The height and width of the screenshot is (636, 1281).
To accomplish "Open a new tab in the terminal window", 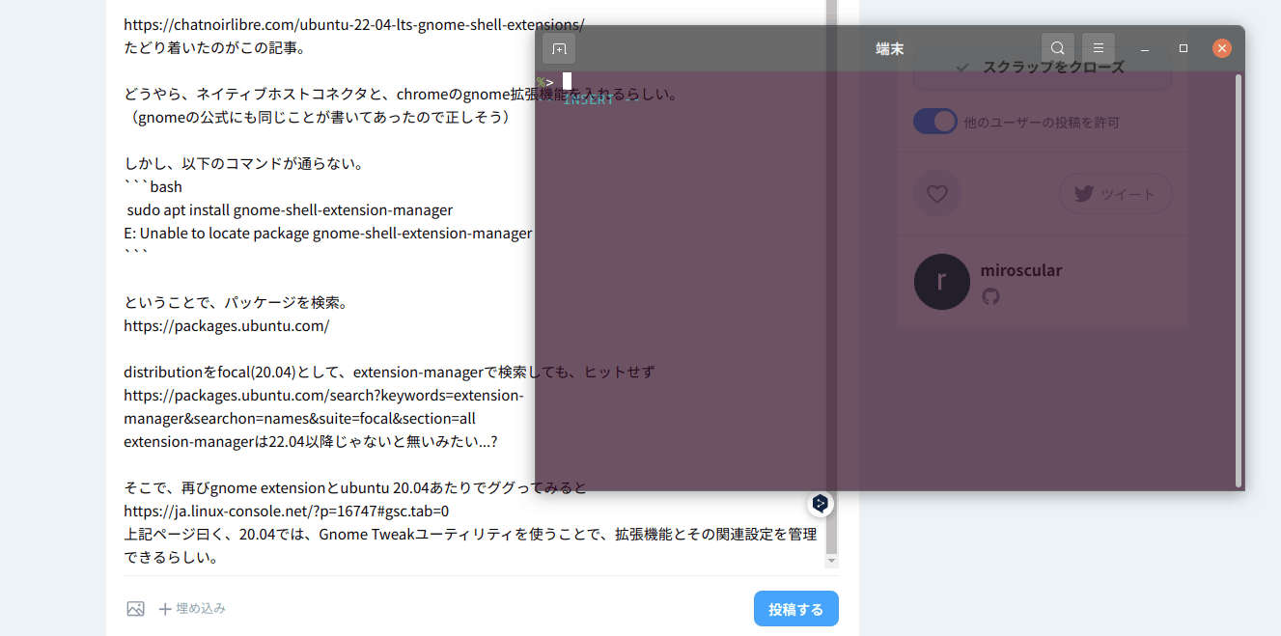I will click(559, 48).
